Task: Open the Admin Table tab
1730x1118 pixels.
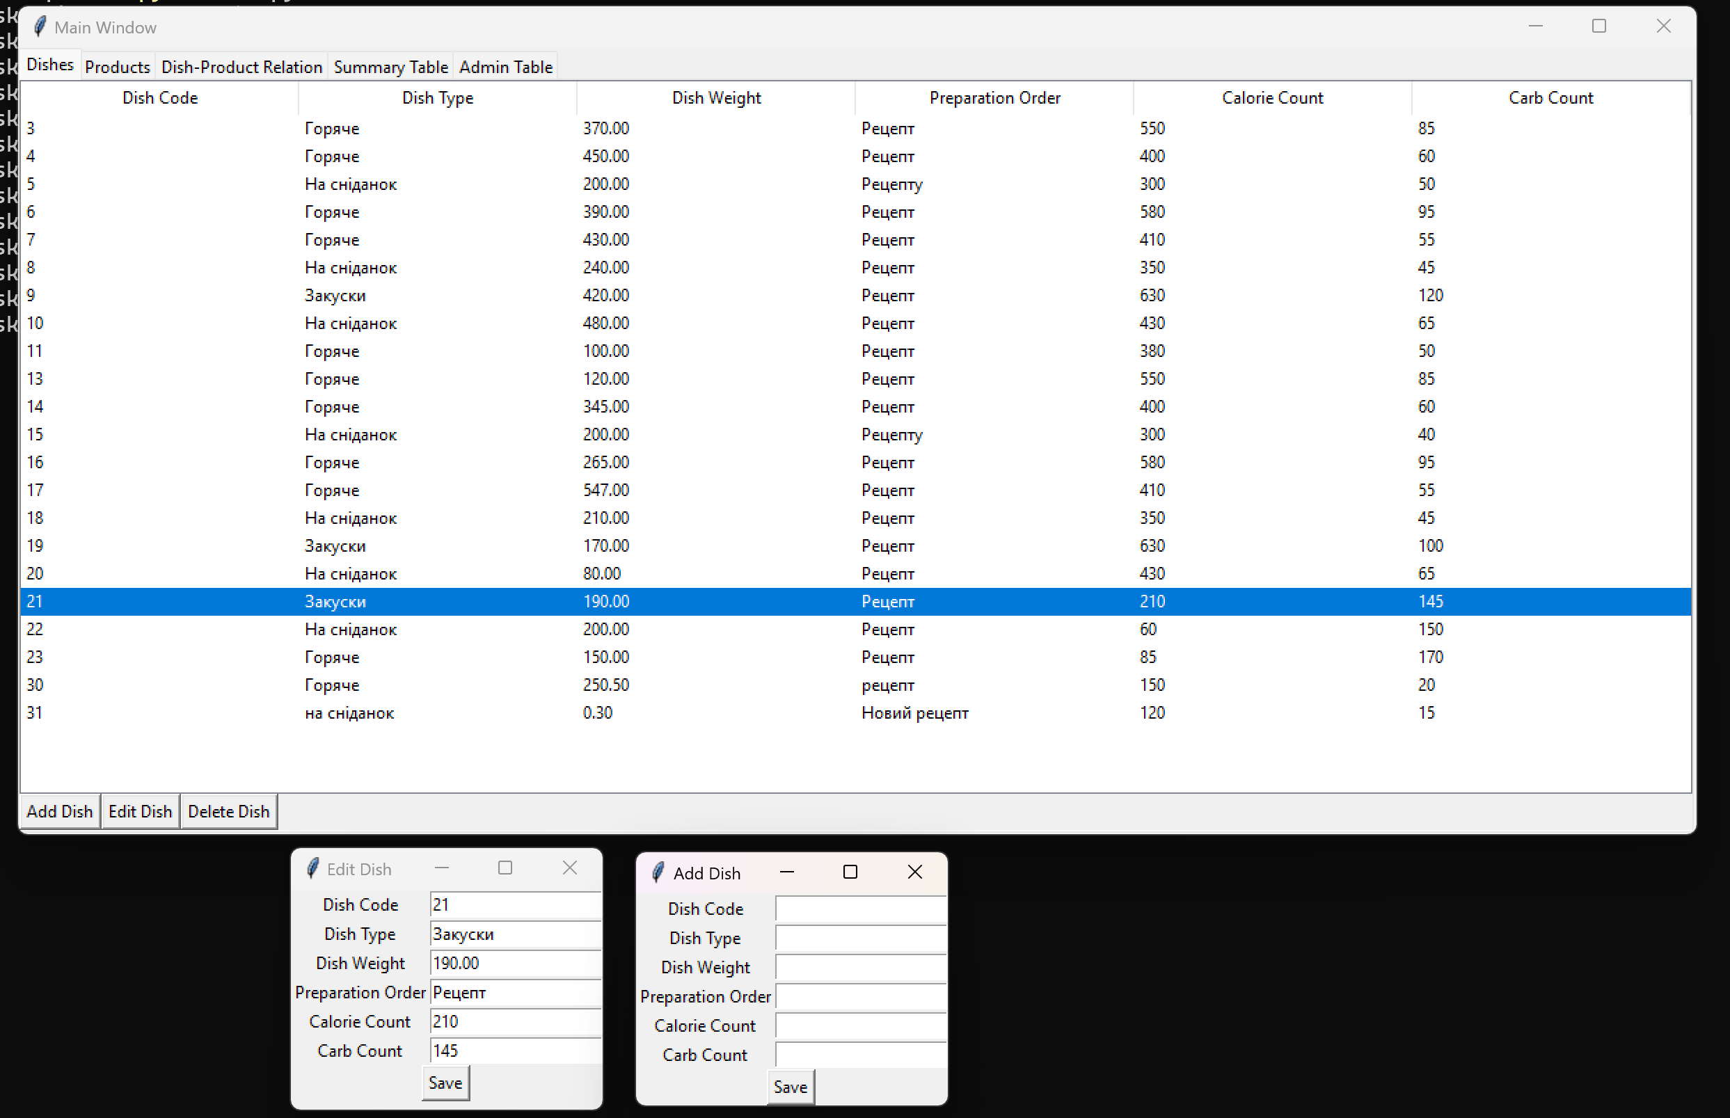Action: (x=505, y=66)
